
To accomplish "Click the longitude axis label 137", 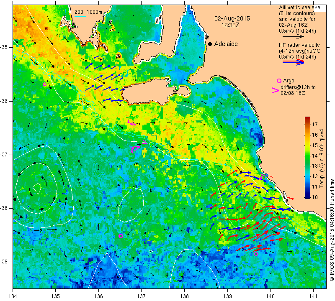I will 142,296.
